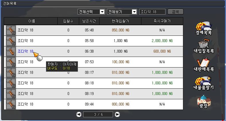This screenshot has width=226, height=121.
Task: Focus the search field containing 조디악 18
Action: [152, 12]
